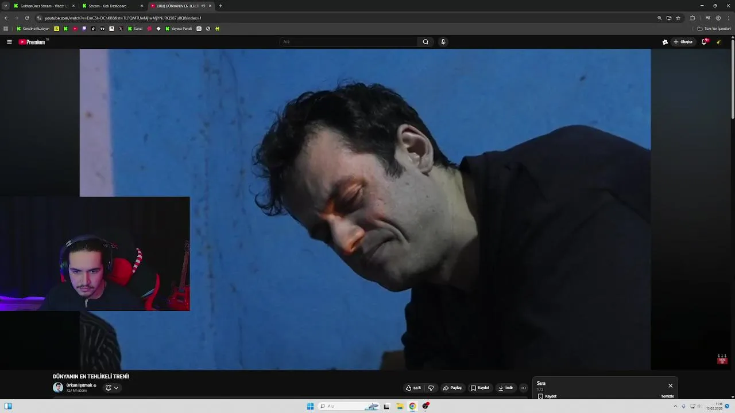Open Chrome apps grid in bookmarks bar
The image size is (735, 413).
tap(6, 29)
